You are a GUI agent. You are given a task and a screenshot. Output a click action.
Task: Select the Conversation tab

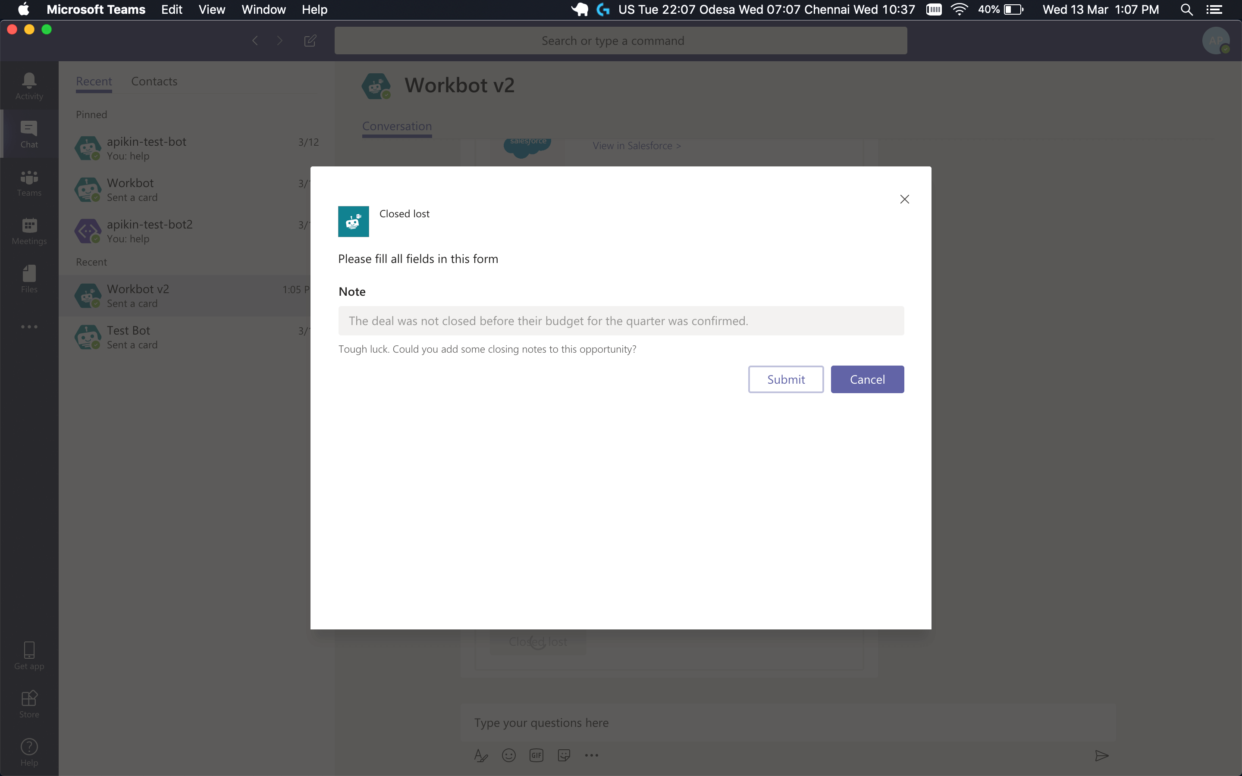(x=397, y=126)
